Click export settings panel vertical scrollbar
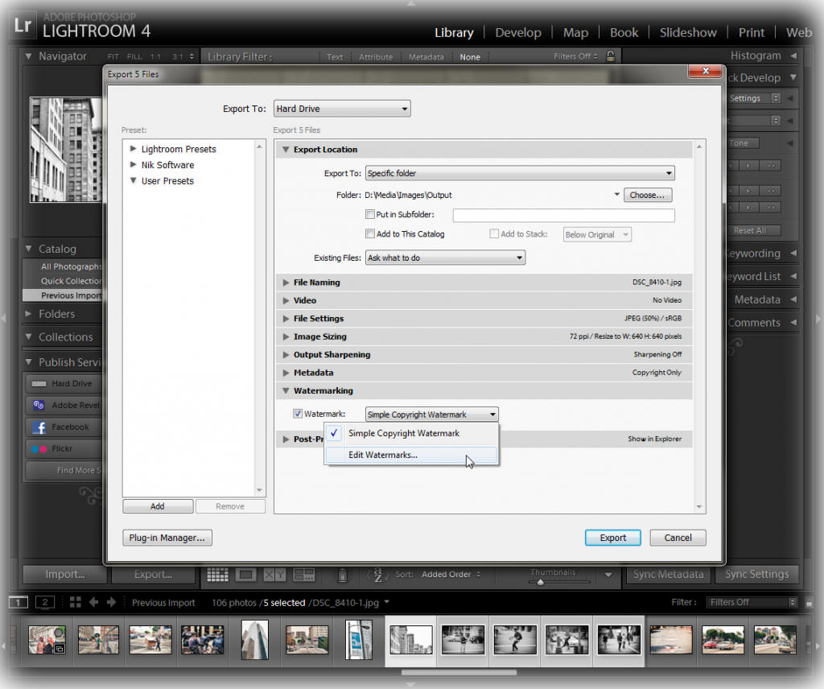Image resolution: width=824 pixels, height=689 pixels. click(699, 326)
